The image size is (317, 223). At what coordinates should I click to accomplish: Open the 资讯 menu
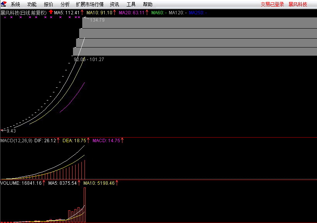pos(114,4)
